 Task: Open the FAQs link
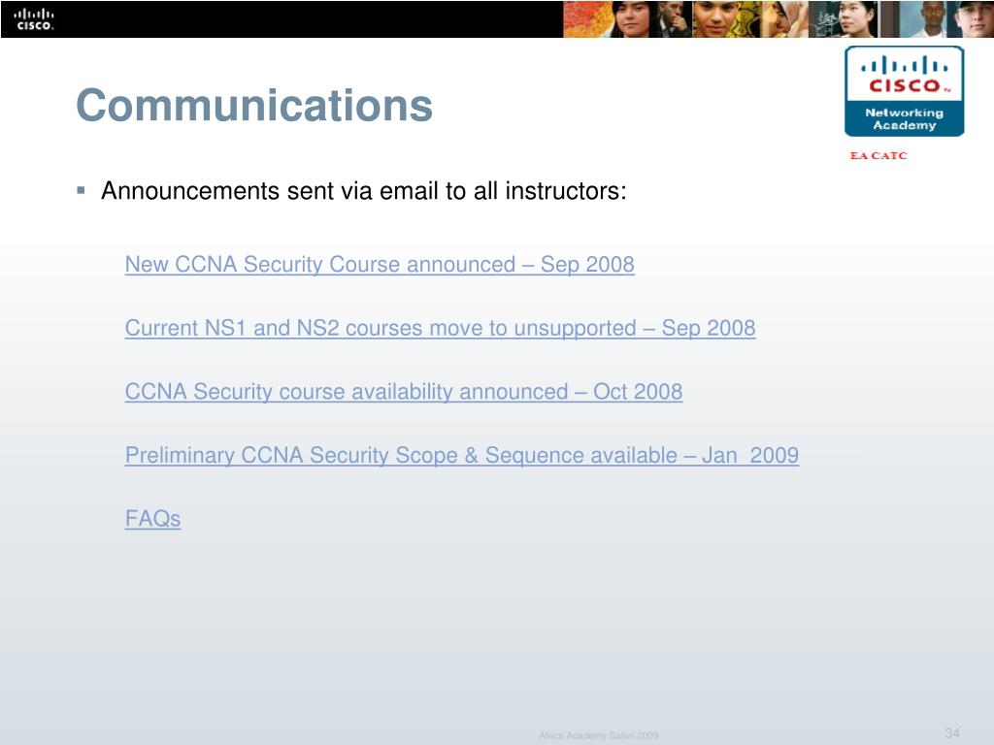152,518
